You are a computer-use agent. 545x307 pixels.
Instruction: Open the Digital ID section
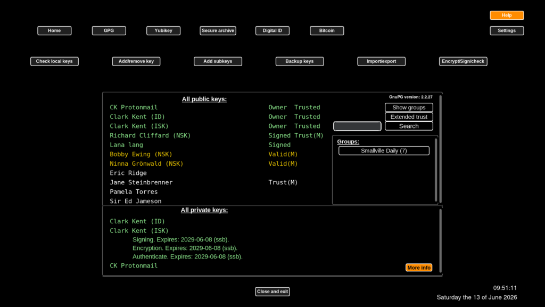pos(272,30)
